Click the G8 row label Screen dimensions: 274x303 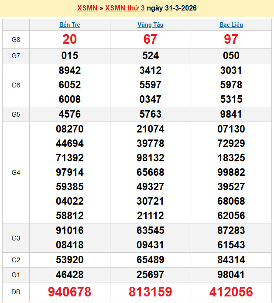pyautogui.click(x=16, y=40)
